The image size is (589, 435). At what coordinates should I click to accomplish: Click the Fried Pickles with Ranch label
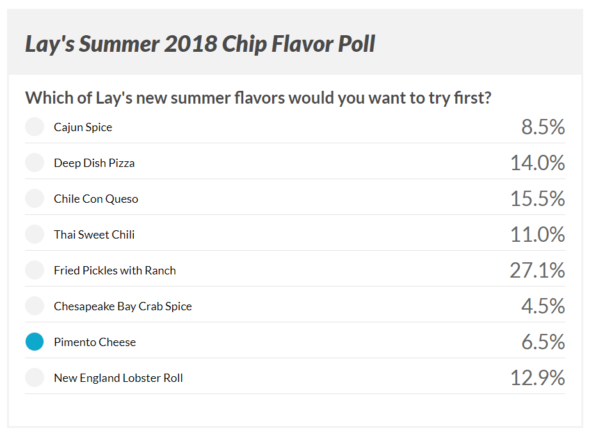click(115, 271)
